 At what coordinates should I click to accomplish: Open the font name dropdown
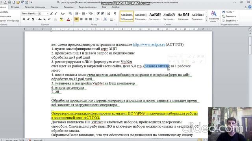37,14
